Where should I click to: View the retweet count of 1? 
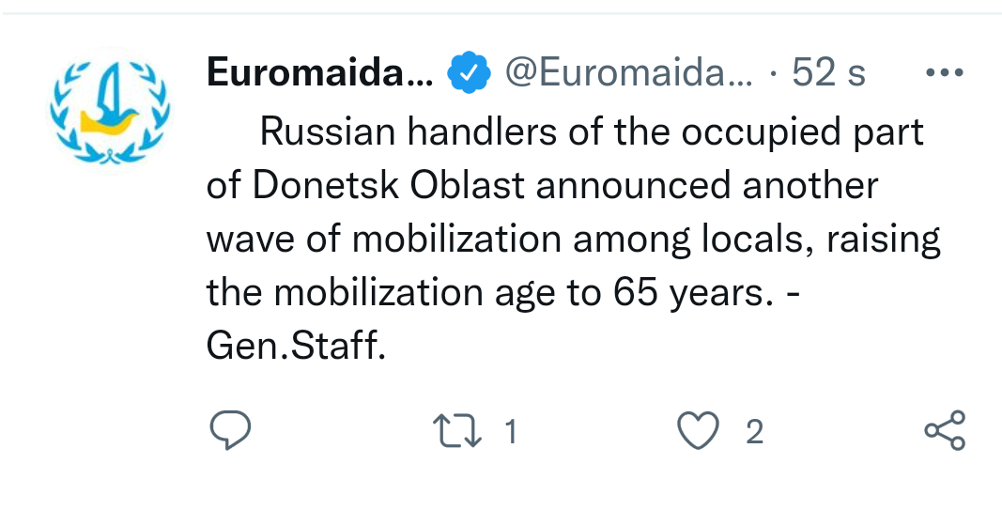[x=510, y=431]
